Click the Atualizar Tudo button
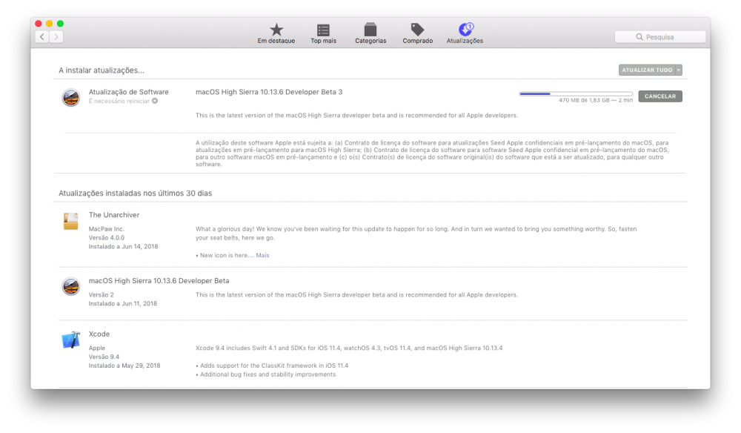This screenshot has height=433, width=741. 647,70
